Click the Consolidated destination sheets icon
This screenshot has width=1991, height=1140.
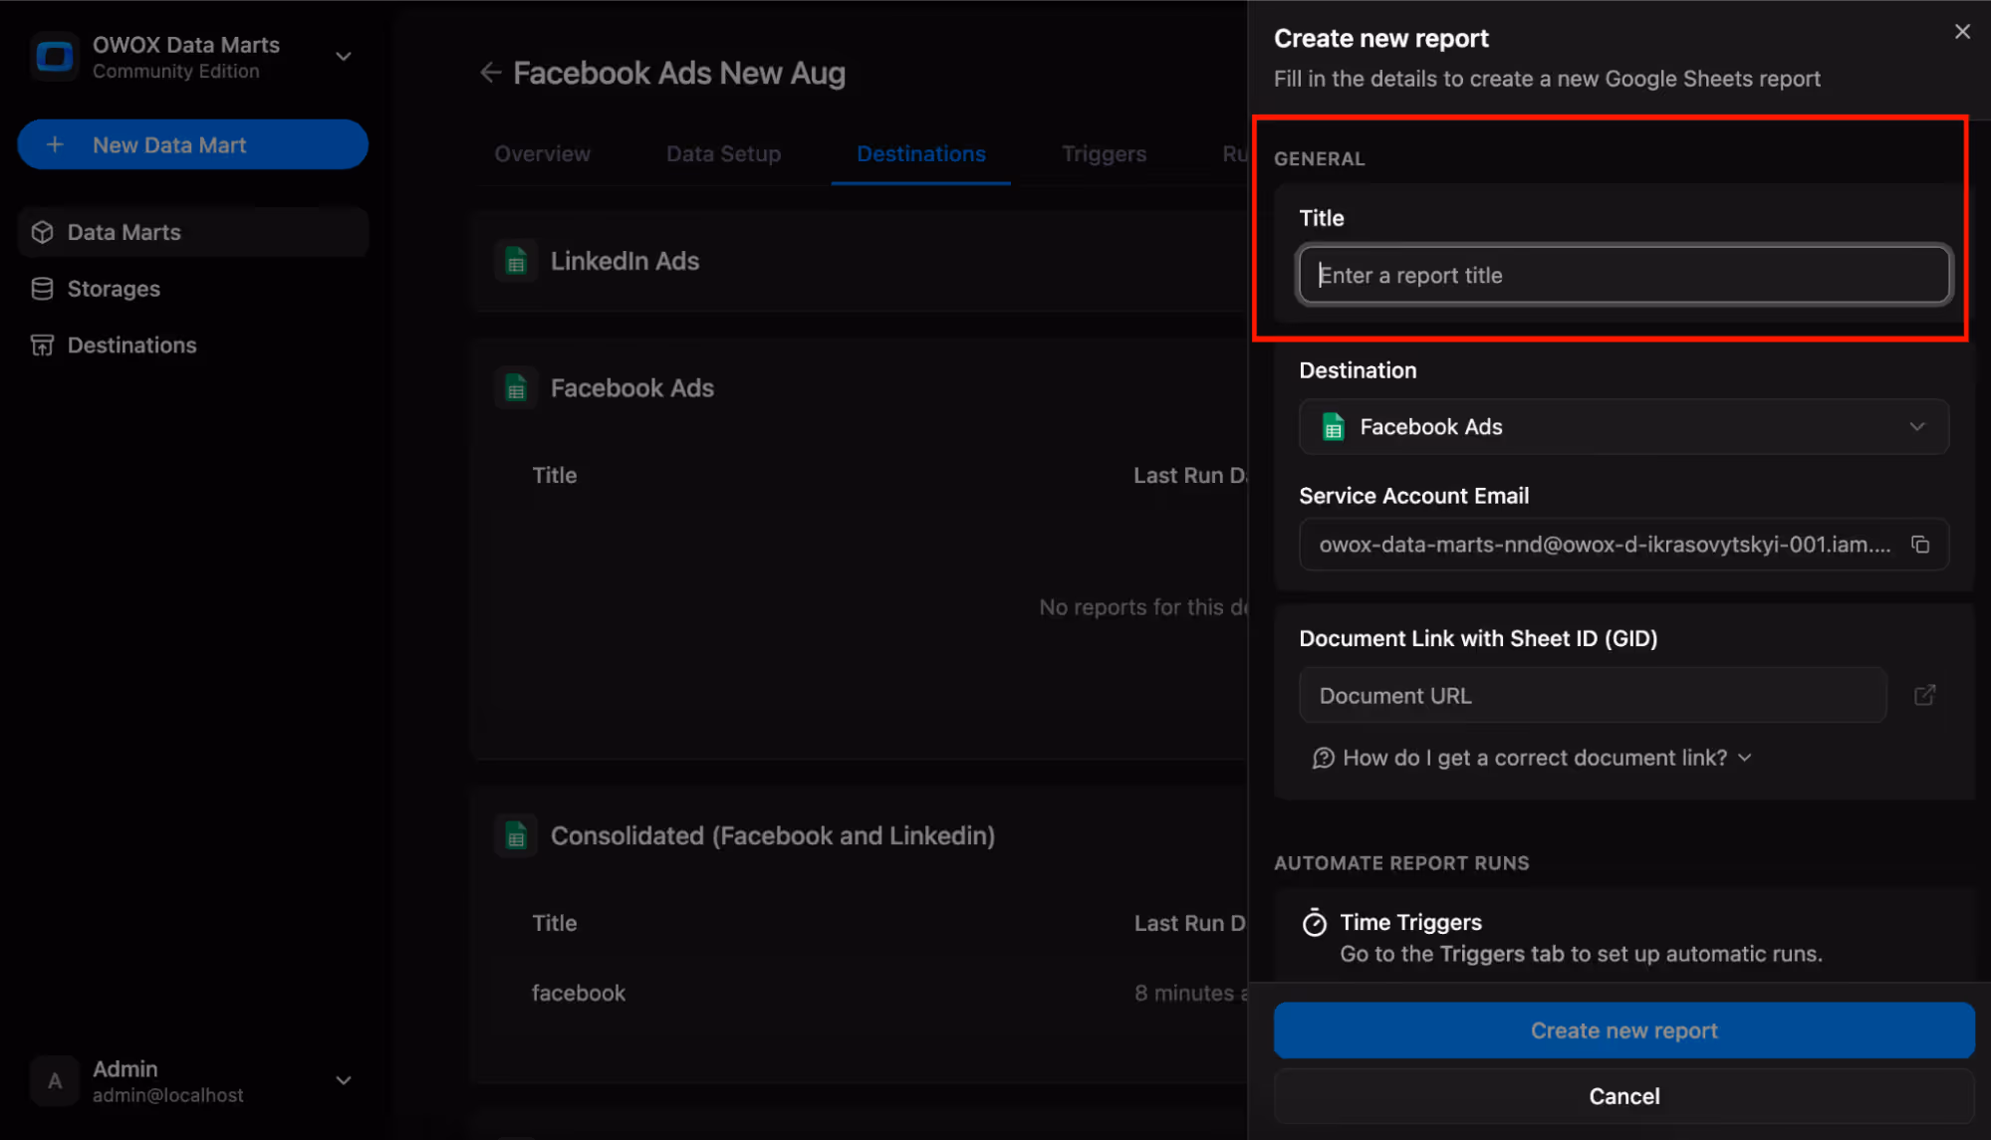click(516, 836)
